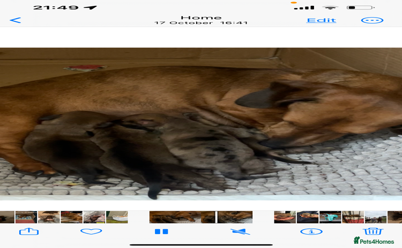Show photo info details
The height and width of the screenshot is (248, 402).
point(311,231)
